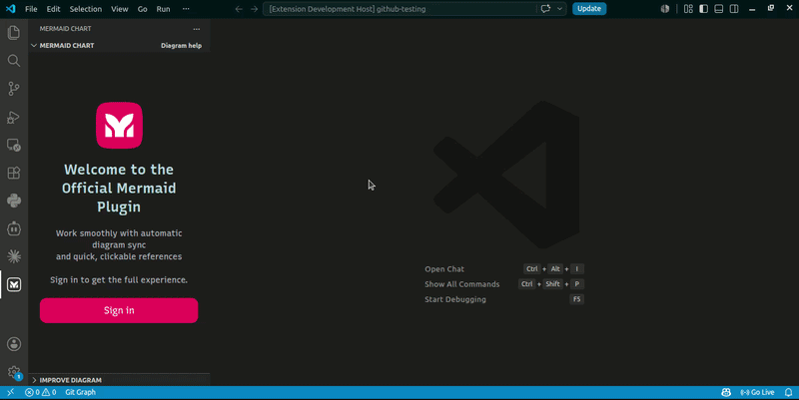Open the View menu
799x400 pixels.
120,9
